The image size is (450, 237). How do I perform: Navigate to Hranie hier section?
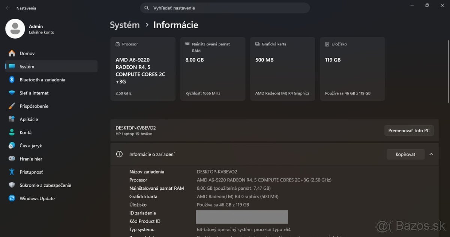click(51, 159)
